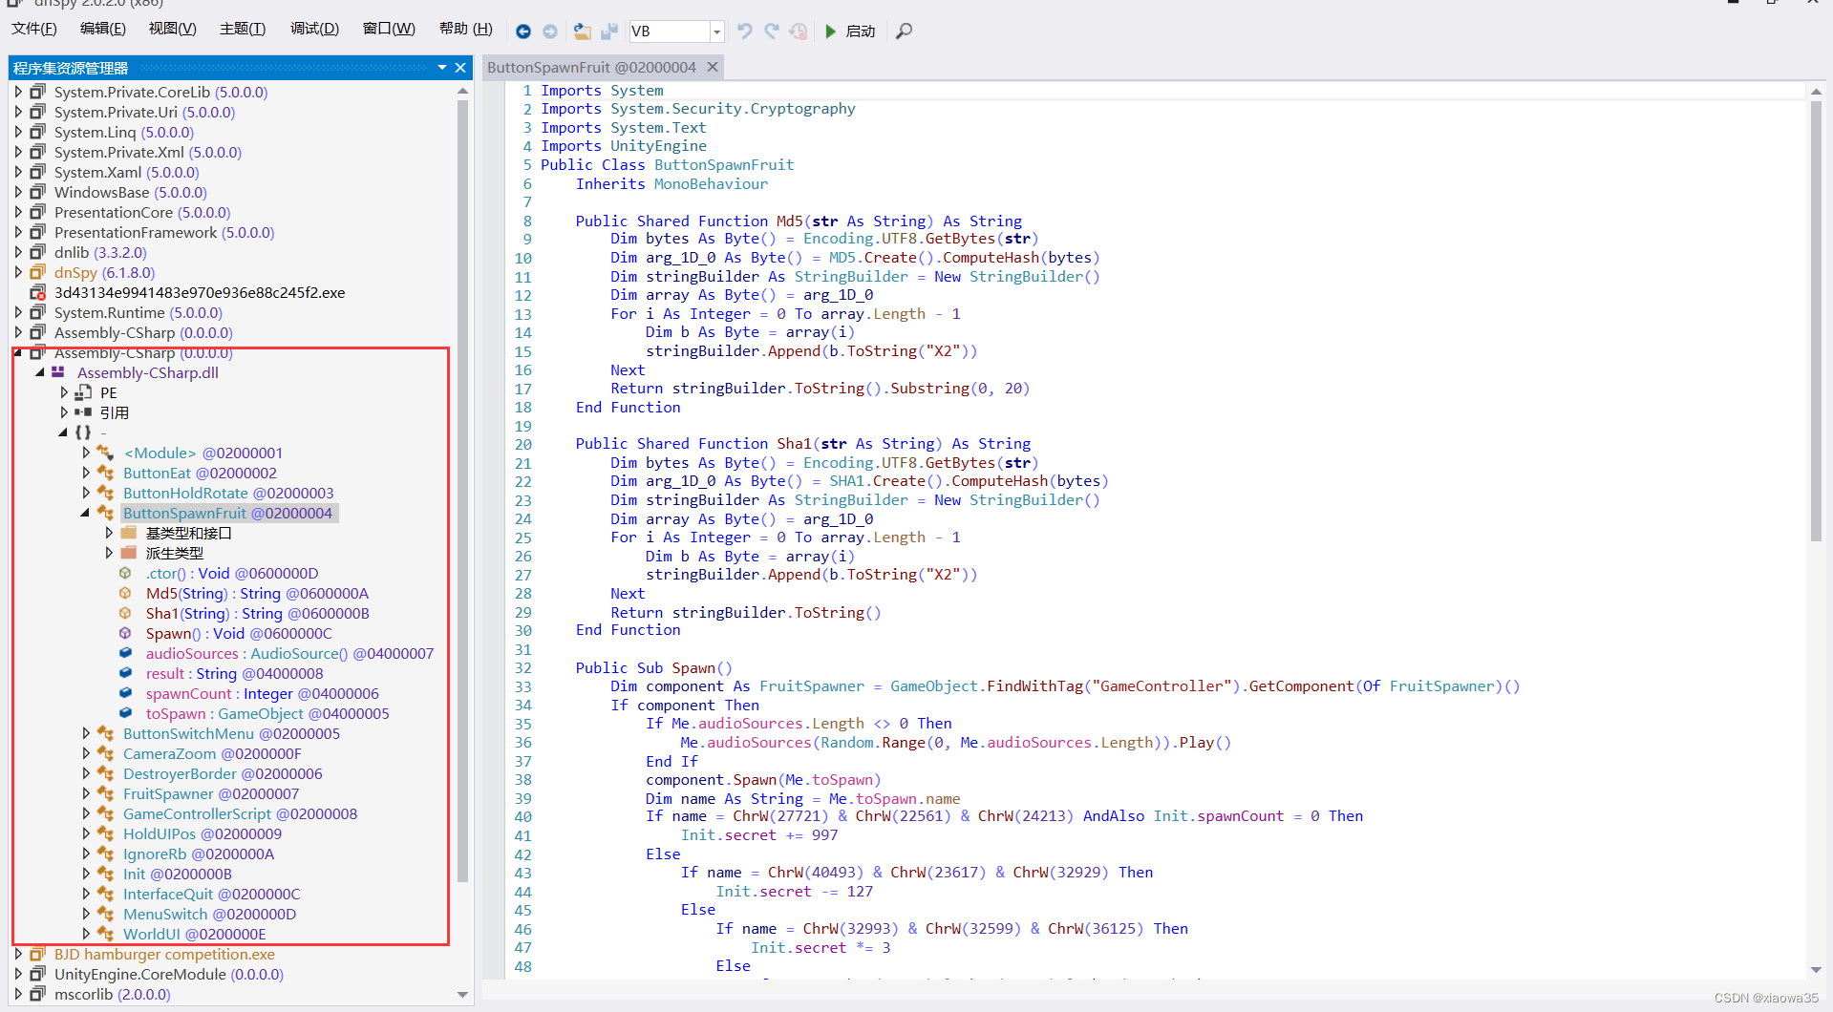This screenshot has width=1833, height=1012.
Task: Open file using the folder toolbar icon
Action: (582, 32)
